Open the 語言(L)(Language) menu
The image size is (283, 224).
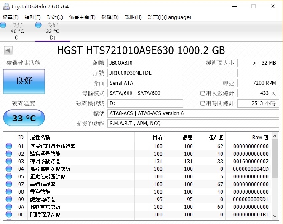[169, 17]
